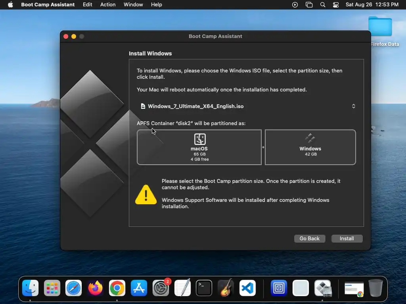Image resolution: width=406 pixels, height=304 pixels.
Task: Open Control Center in the menu bar
Action: pyautogui.click(x=335, y=5)
